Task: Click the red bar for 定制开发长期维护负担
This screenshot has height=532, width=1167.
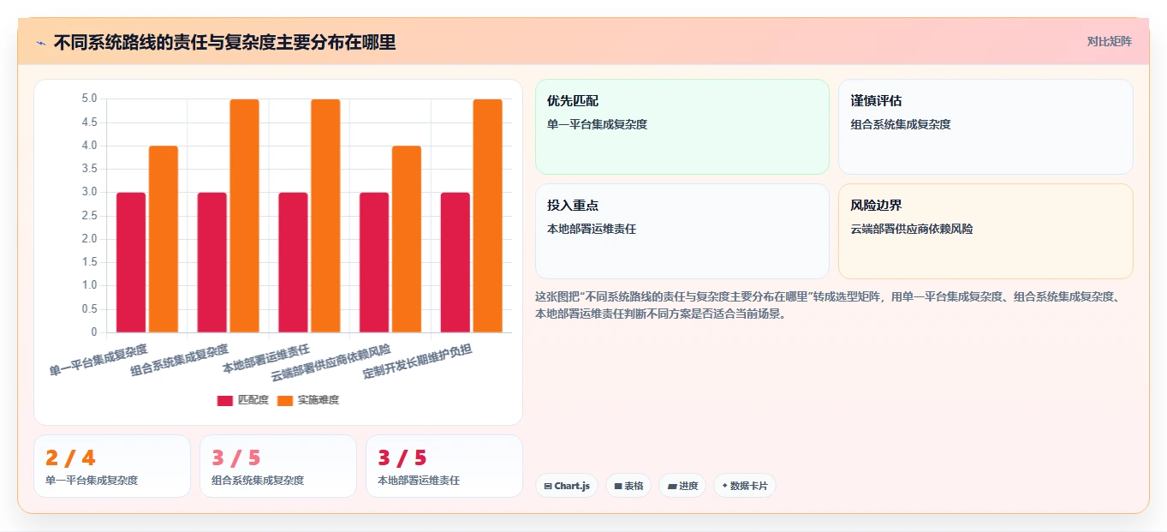Action: [455, 262]
